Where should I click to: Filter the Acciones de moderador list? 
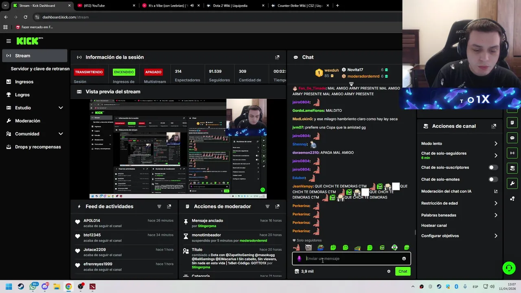(267, 207)
